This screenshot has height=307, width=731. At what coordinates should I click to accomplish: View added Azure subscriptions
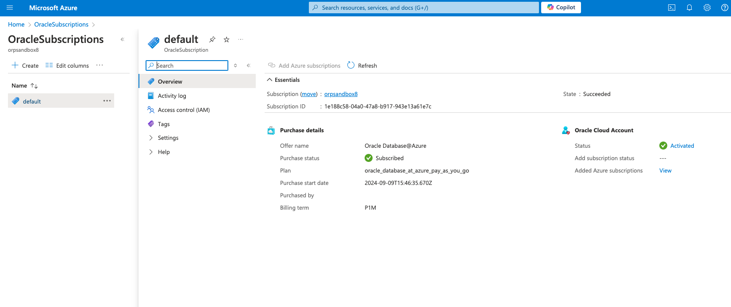pos(665,170)
